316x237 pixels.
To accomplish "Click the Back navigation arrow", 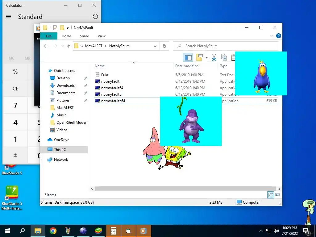I will coord(46,46).
